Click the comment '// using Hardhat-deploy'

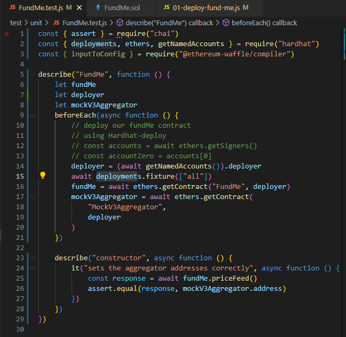pos(119,136)
